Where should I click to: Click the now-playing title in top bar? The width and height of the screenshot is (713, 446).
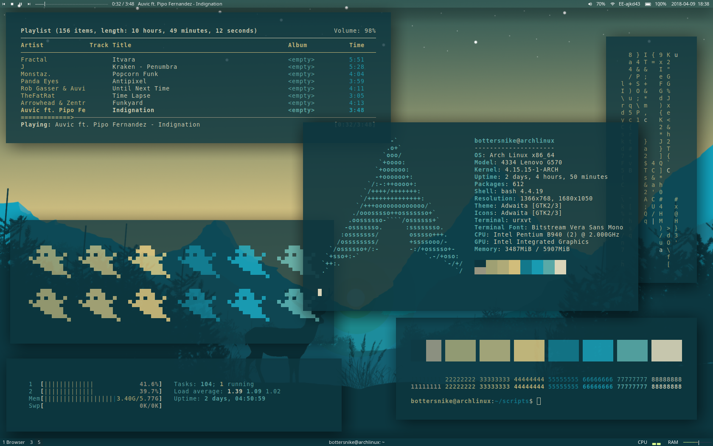click(x=180, y=4)
